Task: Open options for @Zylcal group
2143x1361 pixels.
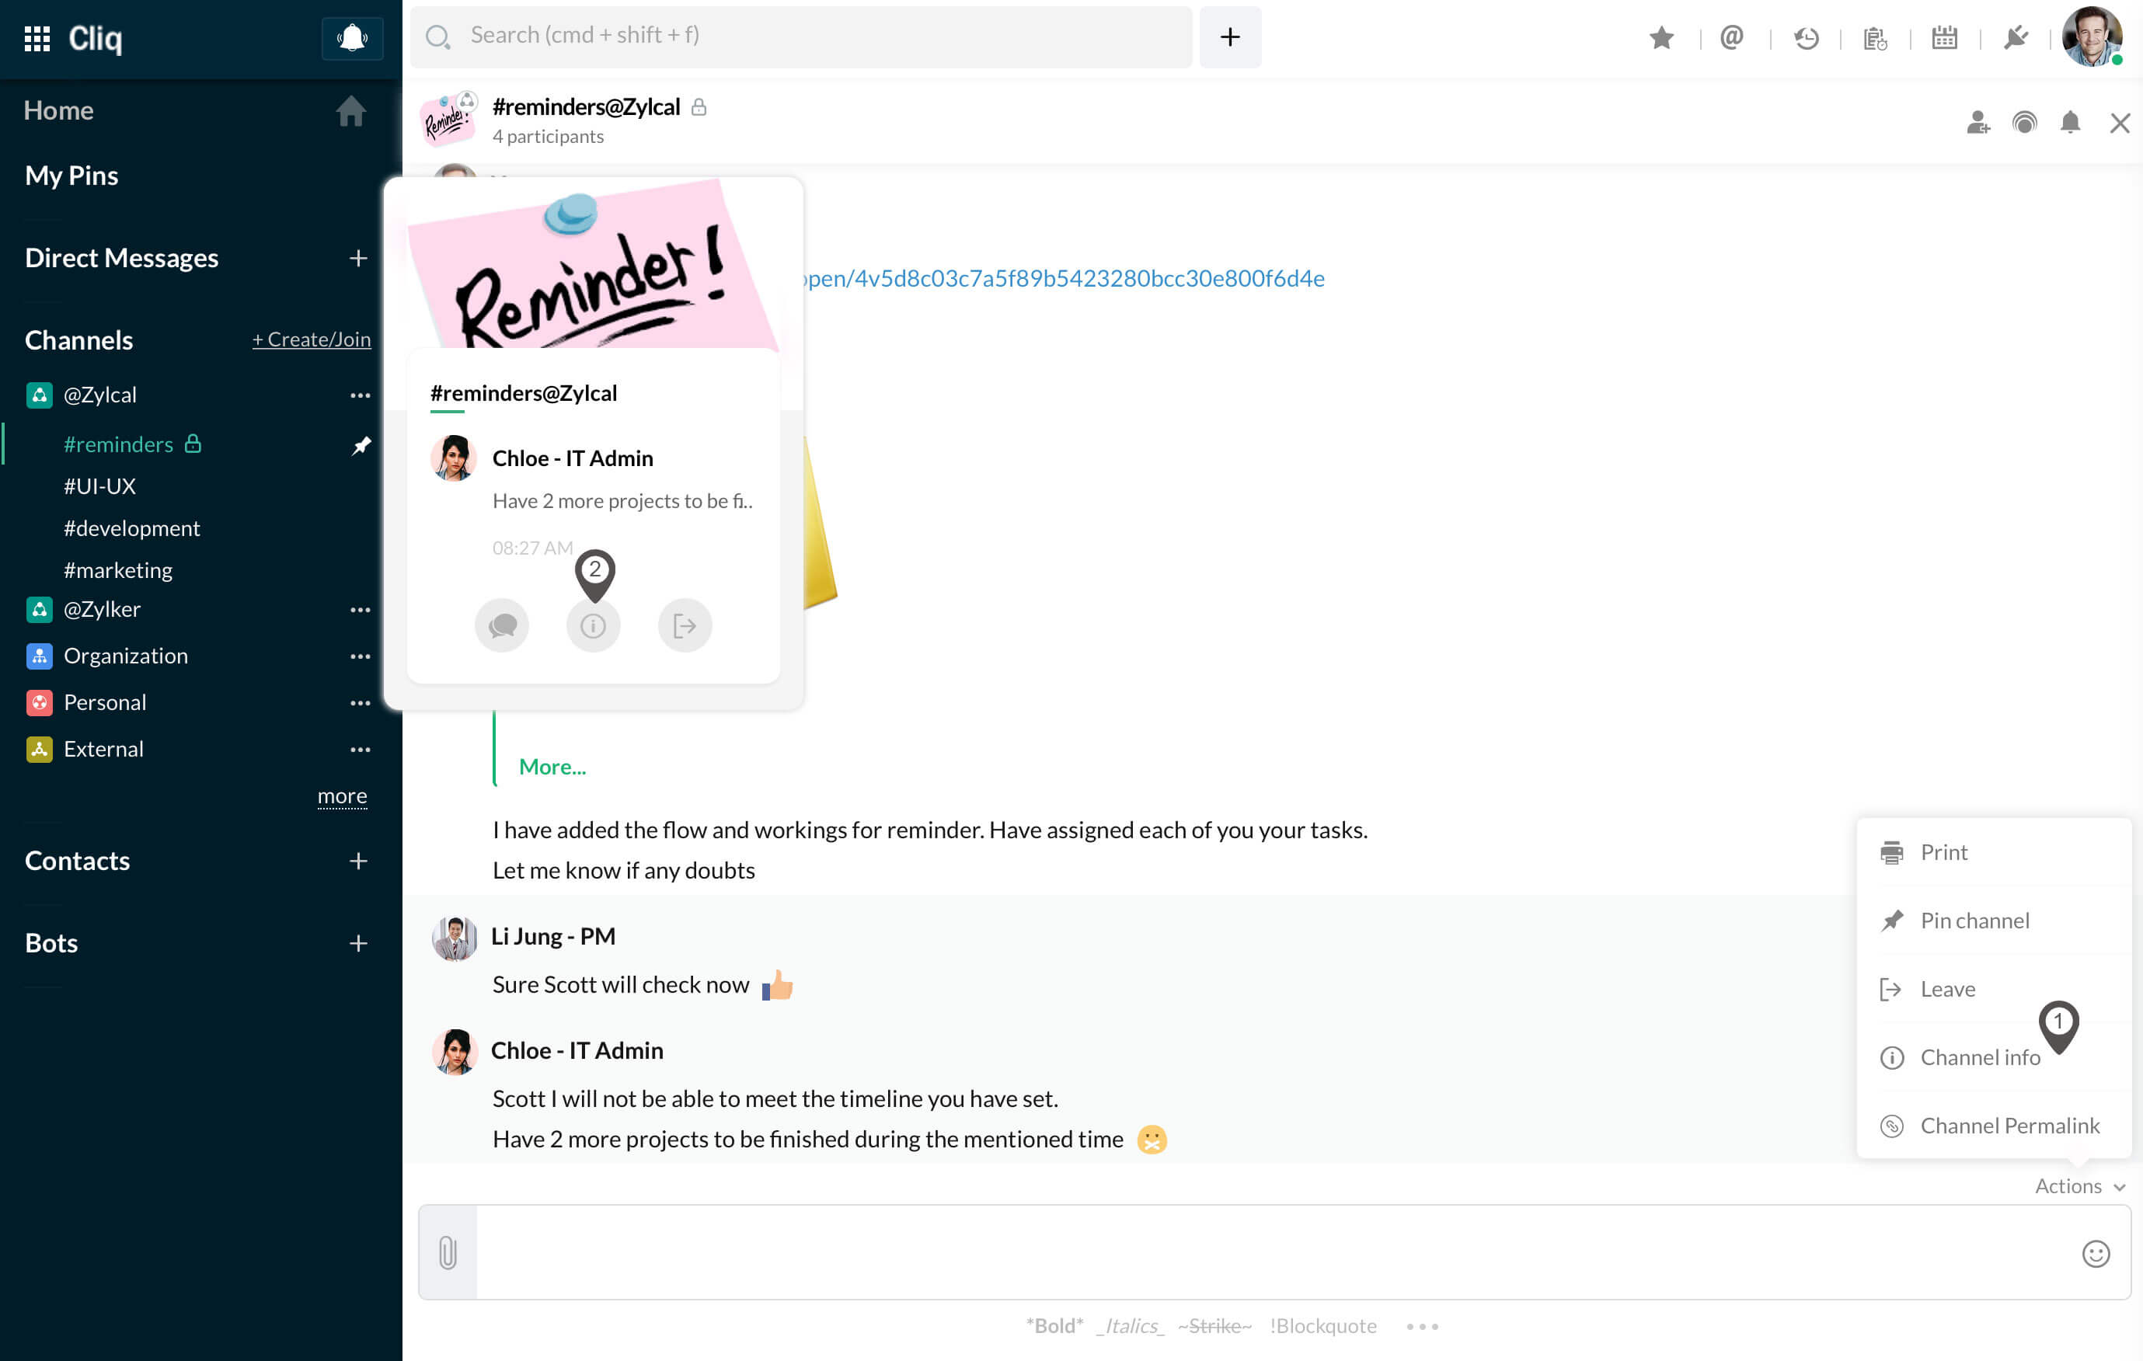Action: [x=360, y=395]
